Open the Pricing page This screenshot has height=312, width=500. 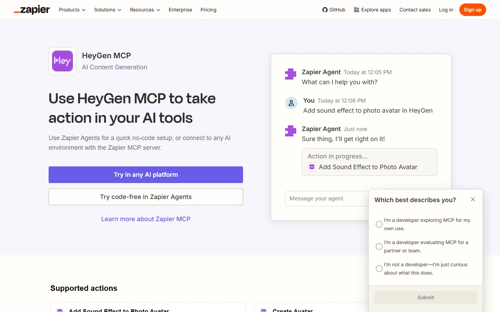click(208, 10)
